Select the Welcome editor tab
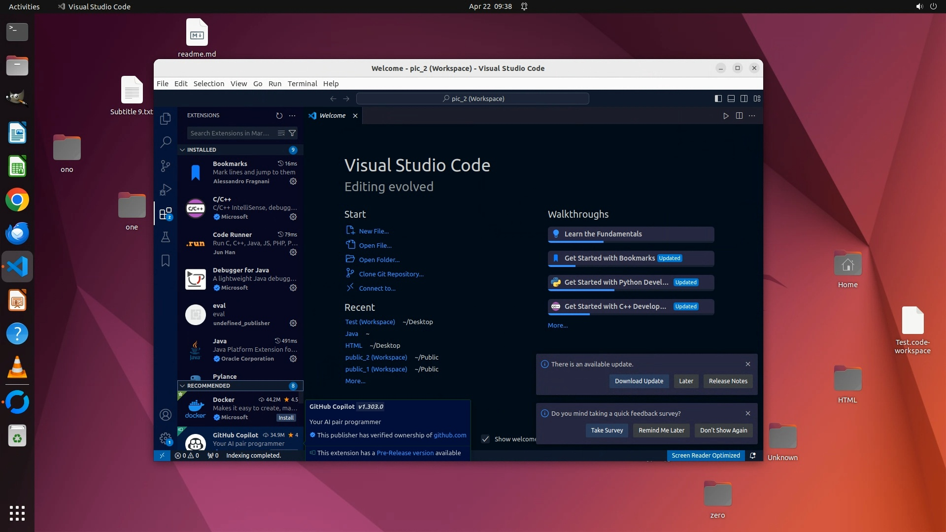Viewport: 946px width, 532px height. [332, 116]
